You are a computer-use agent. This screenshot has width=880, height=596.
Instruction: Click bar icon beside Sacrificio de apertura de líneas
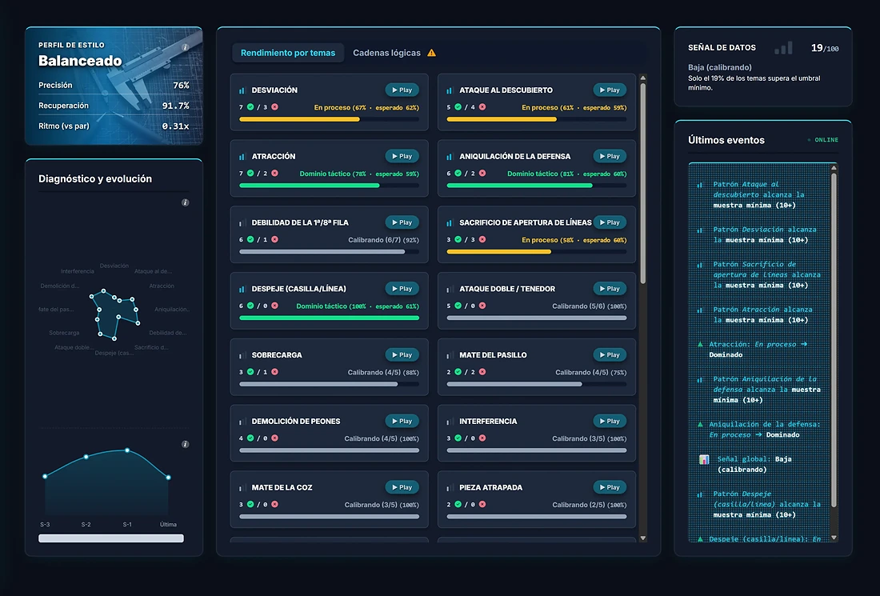[450, 222]
